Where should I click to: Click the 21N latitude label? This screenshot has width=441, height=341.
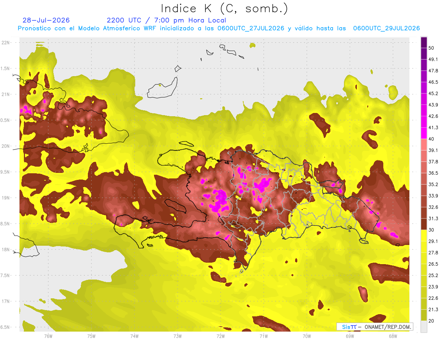6,95
